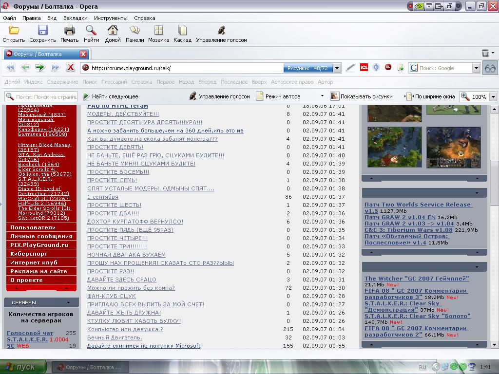Click the Каскад cascade windows icon
This screenshot has height=374, width=499.
[x=183, y=30]
